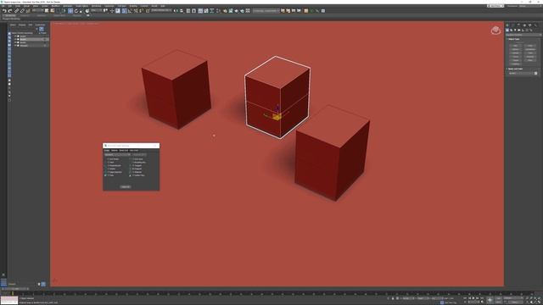Click the Undo arrow in main toolbar
Viewport: 543px width, 305px height.
click(4, 11)
